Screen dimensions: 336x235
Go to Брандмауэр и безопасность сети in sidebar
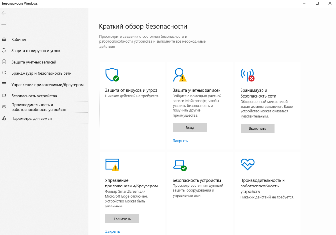(41, 73)
